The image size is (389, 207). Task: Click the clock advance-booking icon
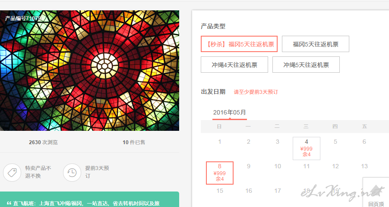72,173
